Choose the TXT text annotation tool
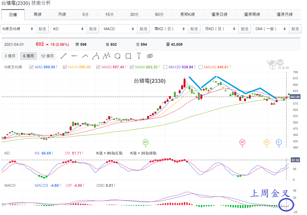The width and height of the screenshot is (307, 215). click(x=139, y=56)
